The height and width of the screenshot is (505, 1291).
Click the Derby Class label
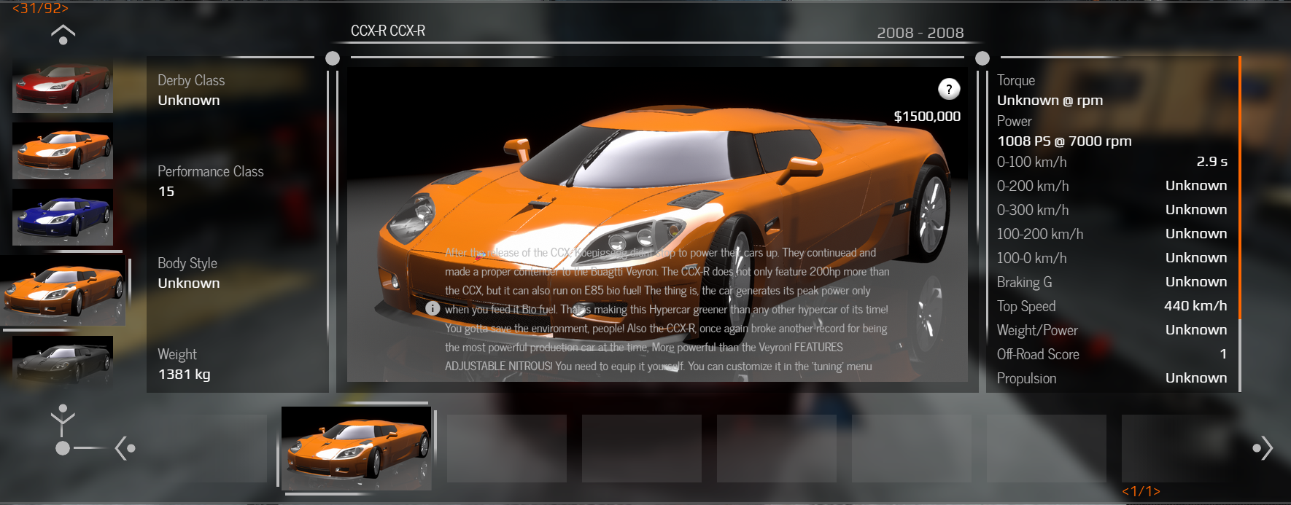[x=191, y=80]
